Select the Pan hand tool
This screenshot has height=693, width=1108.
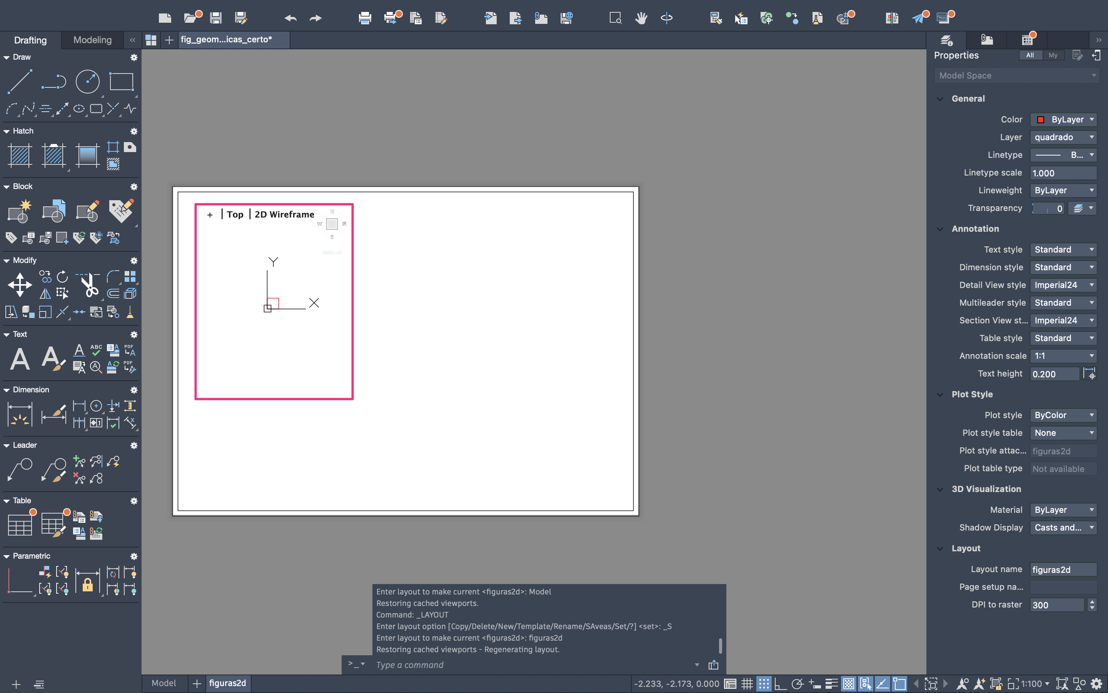click(x=641, y=18)
